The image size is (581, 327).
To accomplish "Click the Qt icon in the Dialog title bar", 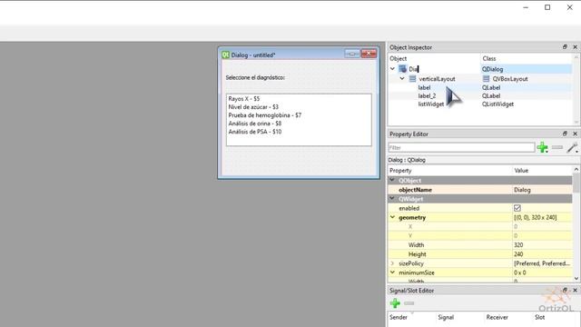I will pos(225,54).
